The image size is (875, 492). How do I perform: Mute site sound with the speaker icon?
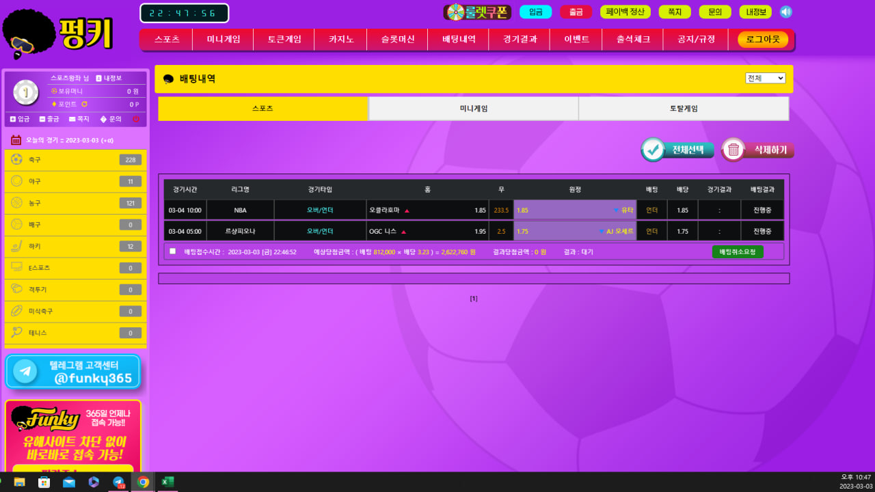click(x=785, y=12)
